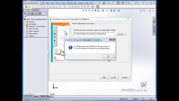Image resolution: width=179 pixels, height=101 pixels.
Task: Click the Rebuild traffic light icon
Action: click(x=123, y=3)
